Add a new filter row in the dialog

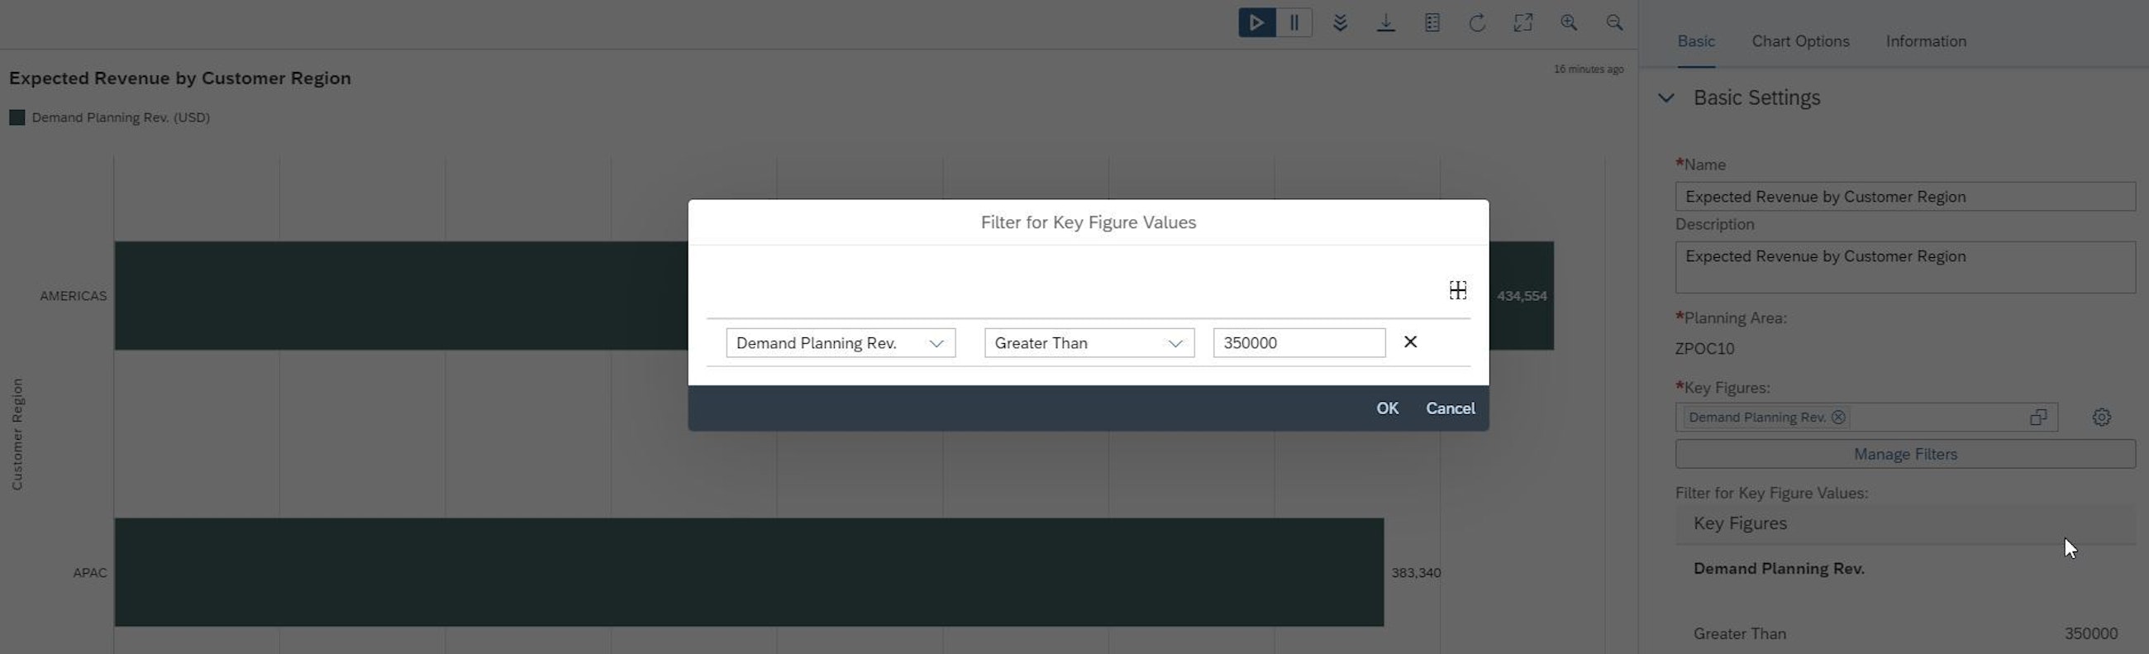tap(1456, 290)
